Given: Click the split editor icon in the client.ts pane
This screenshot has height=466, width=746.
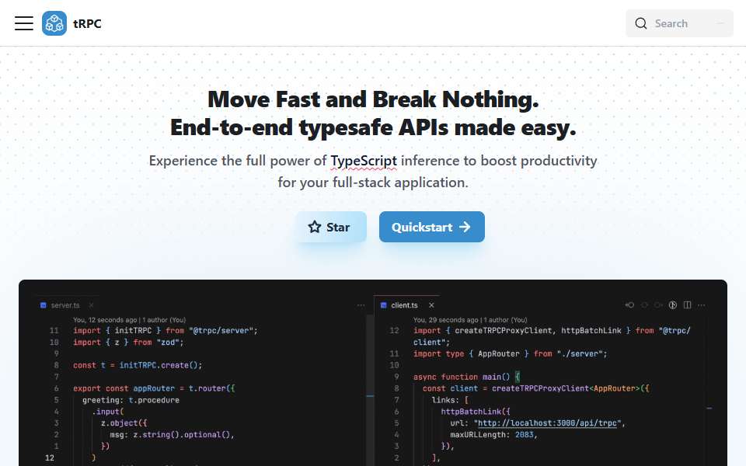Looking at the screenshot, I should 687,304.
